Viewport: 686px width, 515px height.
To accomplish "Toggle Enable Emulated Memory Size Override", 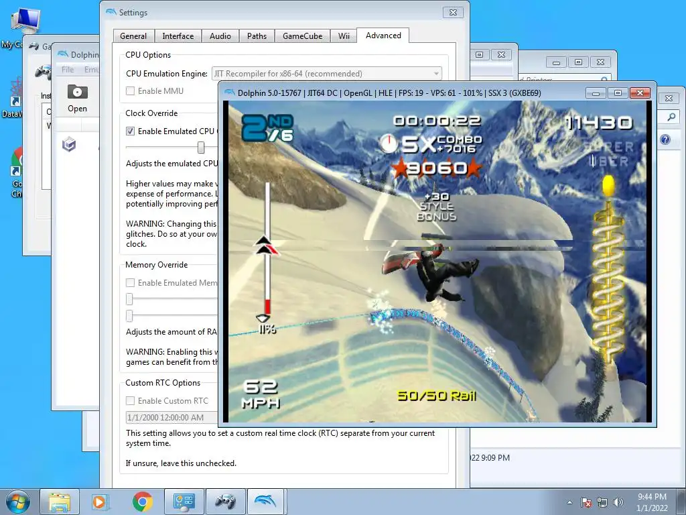I will [x=130, y=283].
